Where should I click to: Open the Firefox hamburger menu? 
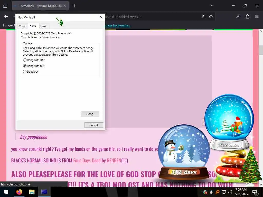point(257,16)
